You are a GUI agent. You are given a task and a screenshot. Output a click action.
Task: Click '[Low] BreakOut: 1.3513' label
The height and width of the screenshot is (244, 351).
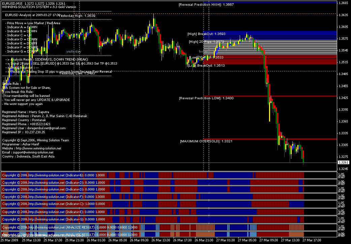206,66
